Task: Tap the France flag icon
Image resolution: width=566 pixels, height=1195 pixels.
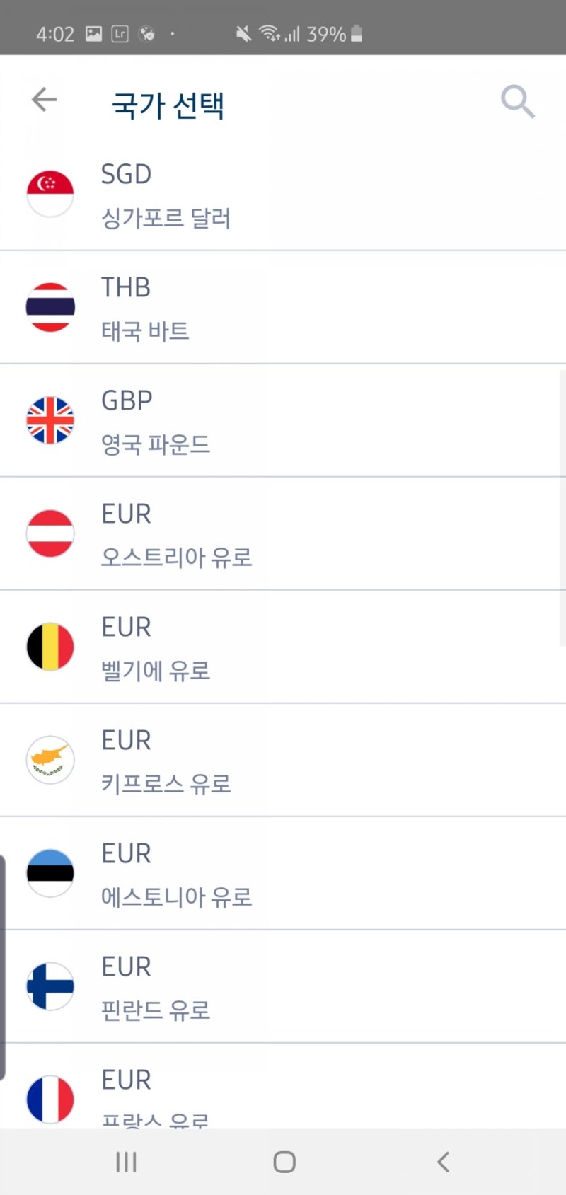Action: pyautogui.click(x=50, y=1099)
